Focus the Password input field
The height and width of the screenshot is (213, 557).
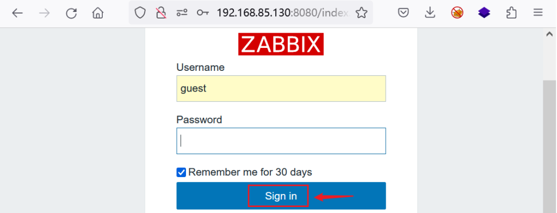281,141
